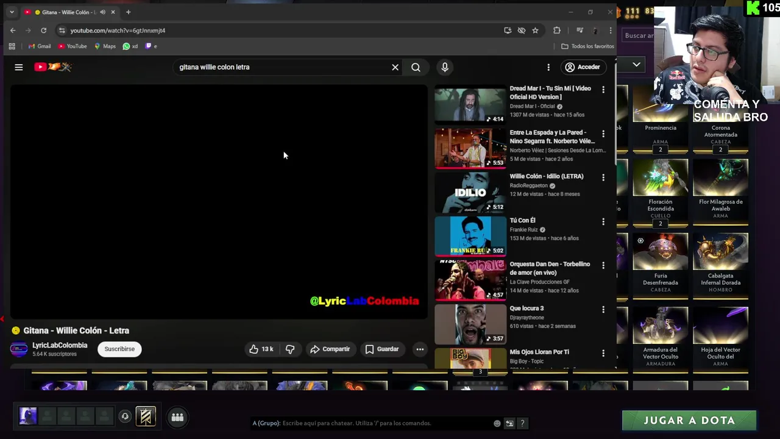The image size is (780, 439).
Task: Run search with the magnifier button
Action: tap(416, 67)
